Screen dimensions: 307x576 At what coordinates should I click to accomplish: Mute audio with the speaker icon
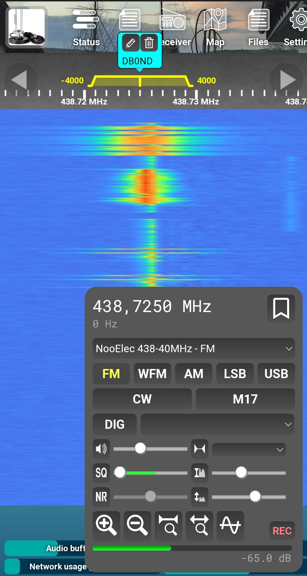pos(101,449)
